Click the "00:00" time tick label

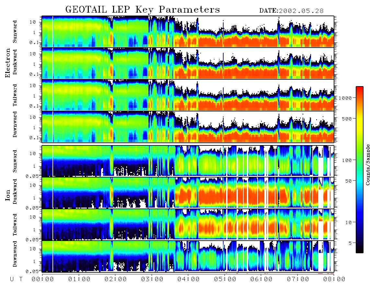coord(43,279)
